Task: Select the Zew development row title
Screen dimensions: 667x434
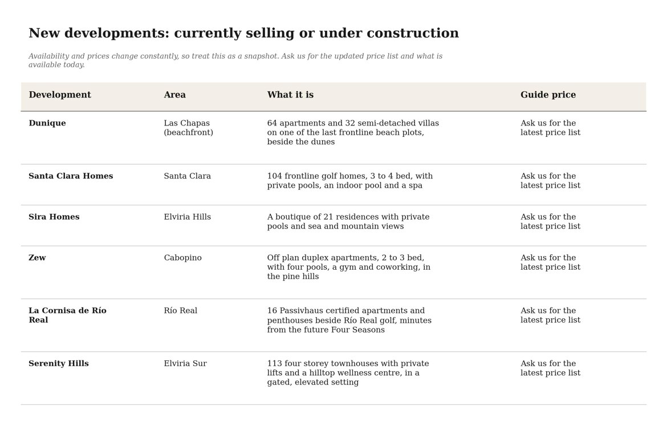Action: [x=38, y=257]
